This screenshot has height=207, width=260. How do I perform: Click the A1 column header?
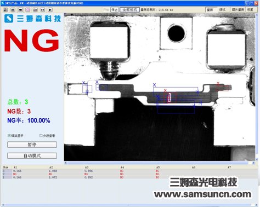click(15, 167)
